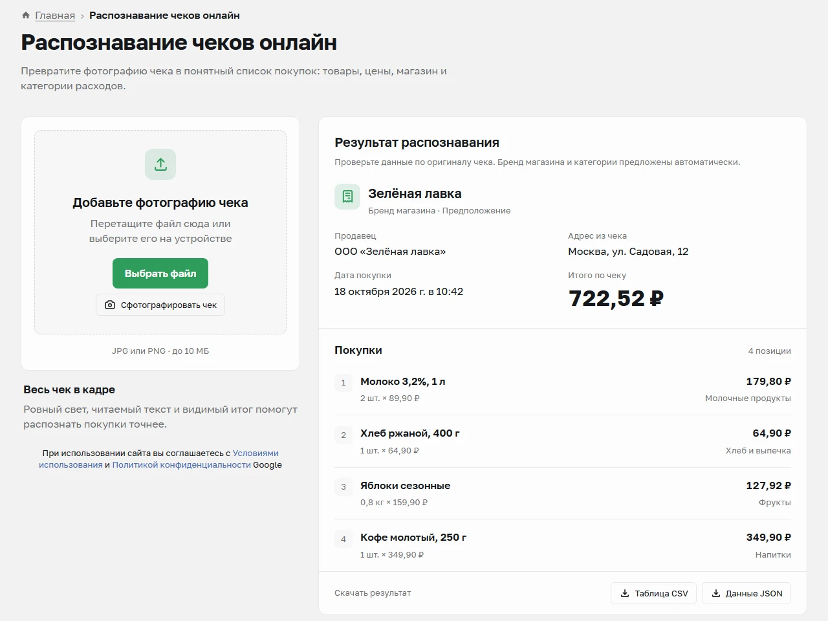Click the price 349,90 ₽ on the right
Screen dimensions: 828x621
click(x=768, y=538)
